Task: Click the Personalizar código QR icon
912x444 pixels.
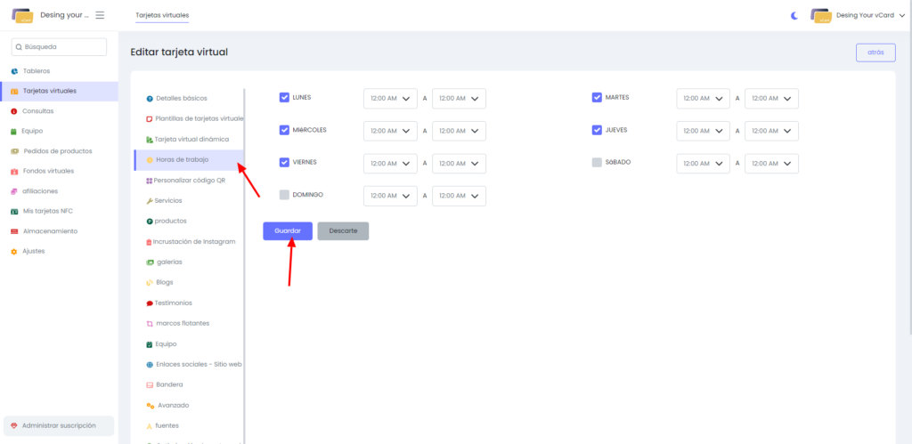Action: coord(149,180)
